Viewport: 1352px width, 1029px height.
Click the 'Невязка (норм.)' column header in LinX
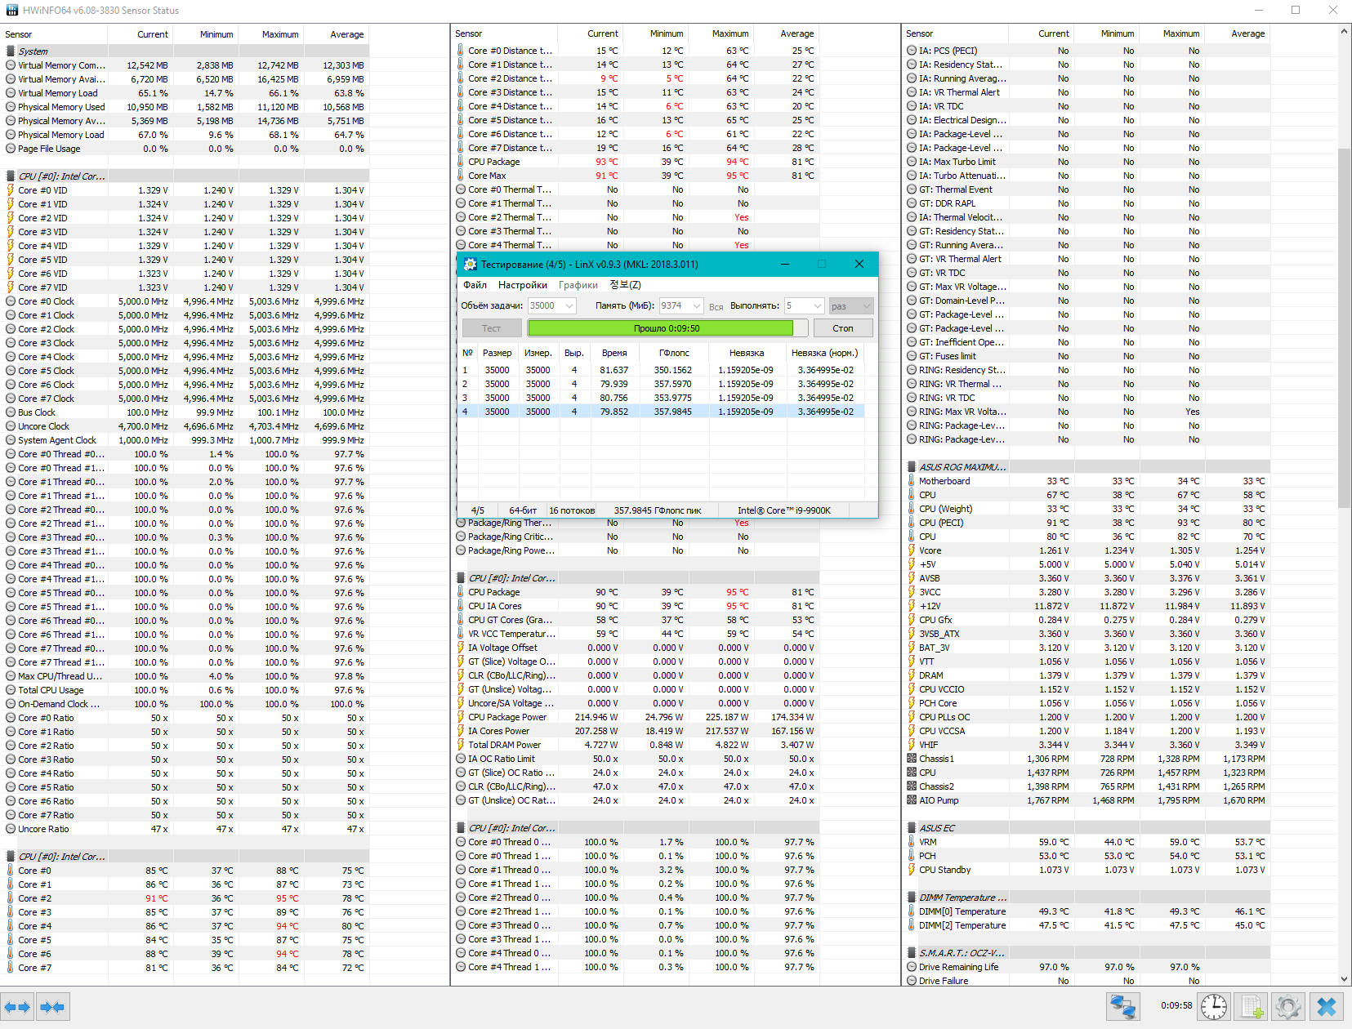tap(825, 353)
